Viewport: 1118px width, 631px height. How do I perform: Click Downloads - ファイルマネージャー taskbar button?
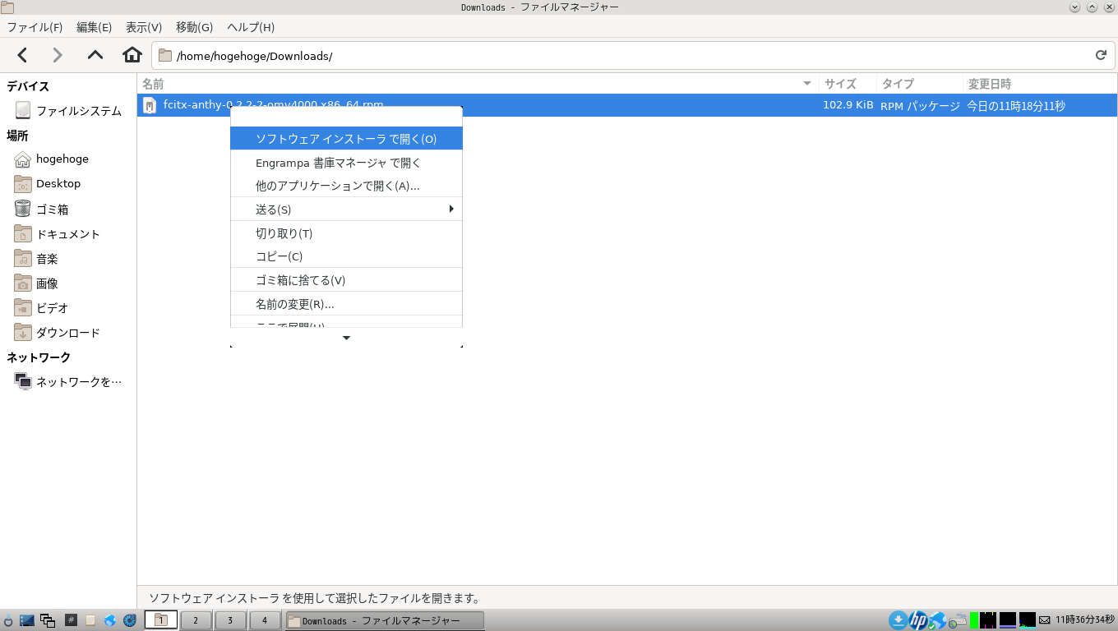(384, 620)
